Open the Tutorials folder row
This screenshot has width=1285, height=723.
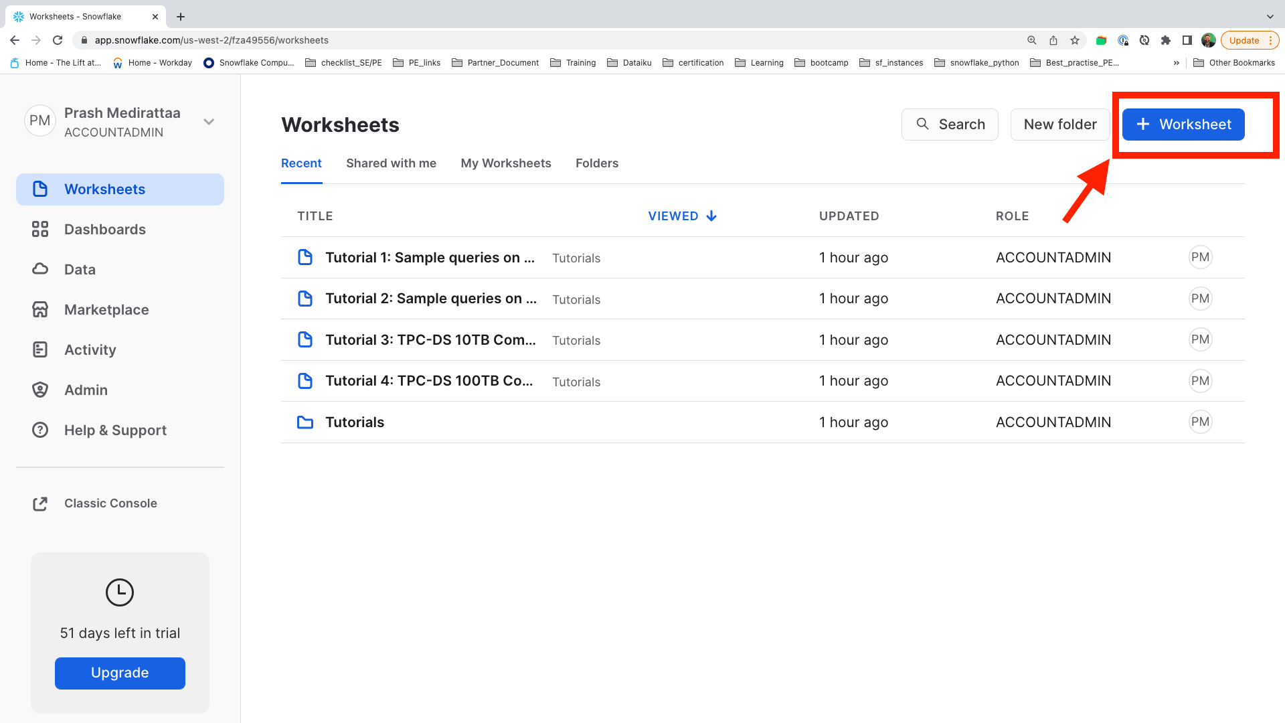[355, 422]
